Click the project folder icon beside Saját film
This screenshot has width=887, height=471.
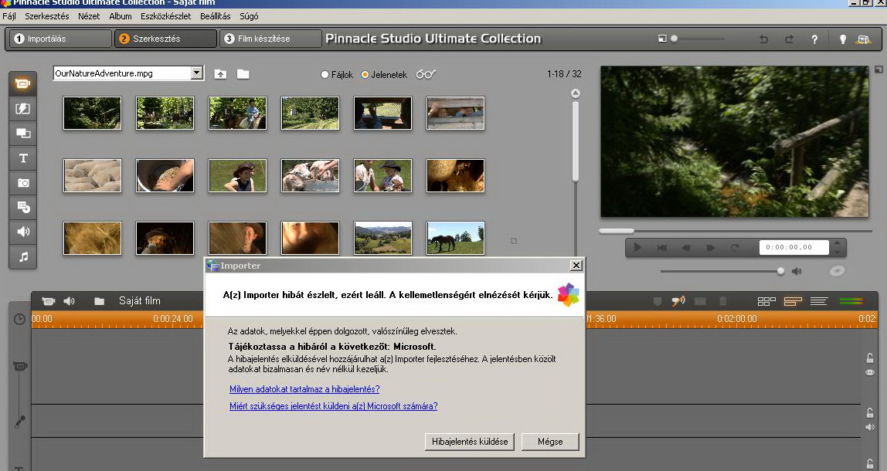[x=99, y=301]
